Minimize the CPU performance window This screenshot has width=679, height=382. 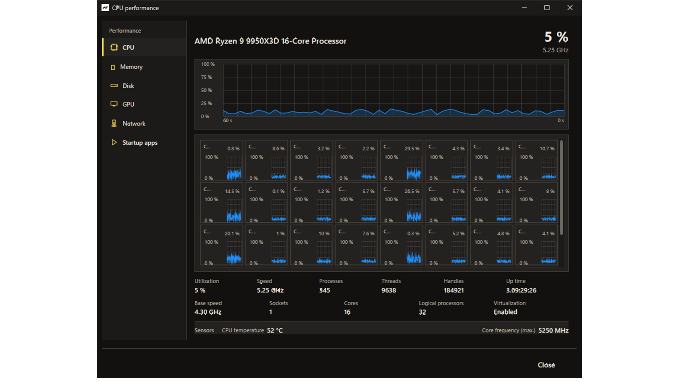coord(524,7)
